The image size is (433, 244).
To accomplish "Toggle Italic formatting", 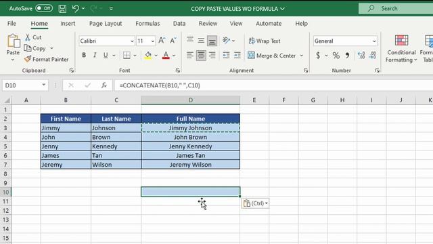I will pyautogui.click(x=95, y=56).
